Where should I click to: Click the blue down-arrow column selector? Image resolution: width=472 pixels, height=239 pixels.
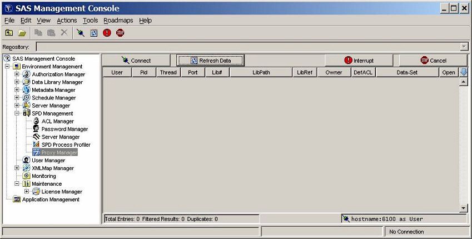point(464,72)
